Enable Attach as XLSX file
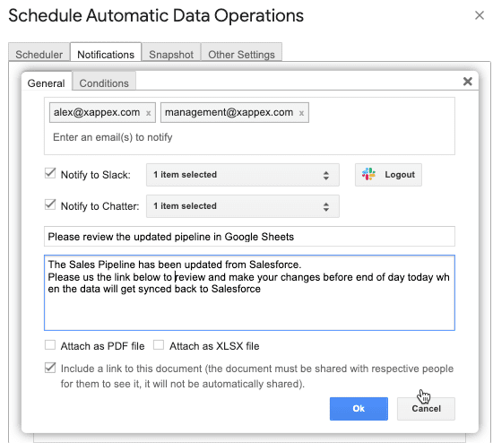The width and height of the screenshot is (493, 443). pos(159,345)
